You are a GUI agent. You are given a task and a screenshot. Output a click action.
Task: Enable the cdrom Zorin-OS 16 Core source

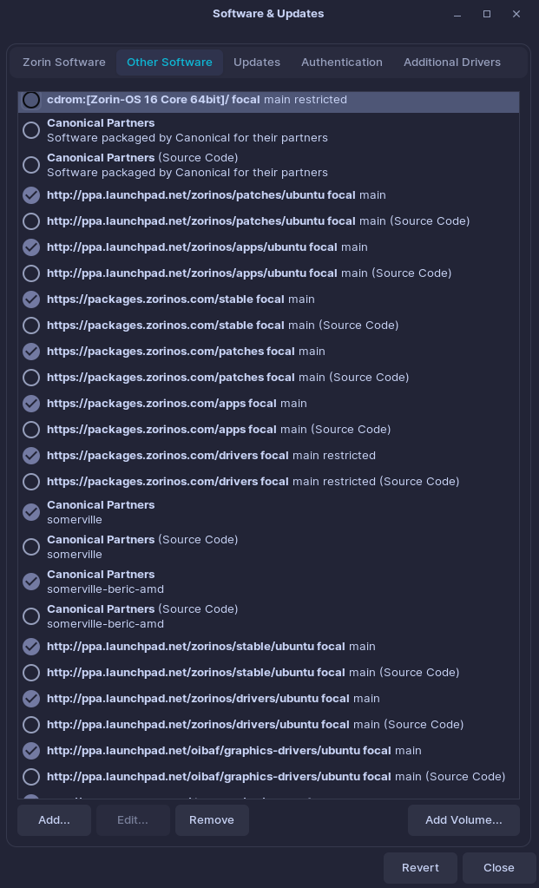click(31, 100)
